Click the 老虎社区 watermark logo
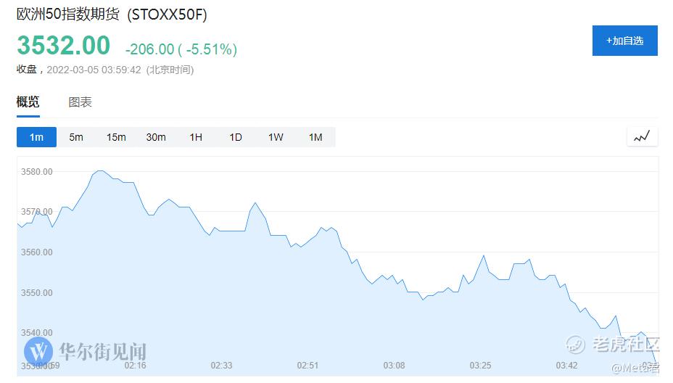673x383 pixels. tap(575, 343)
